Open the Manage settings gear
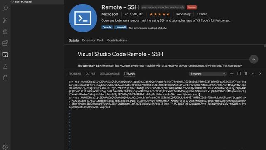Screen dimensions: 266x150 click(x=5, y=147)
